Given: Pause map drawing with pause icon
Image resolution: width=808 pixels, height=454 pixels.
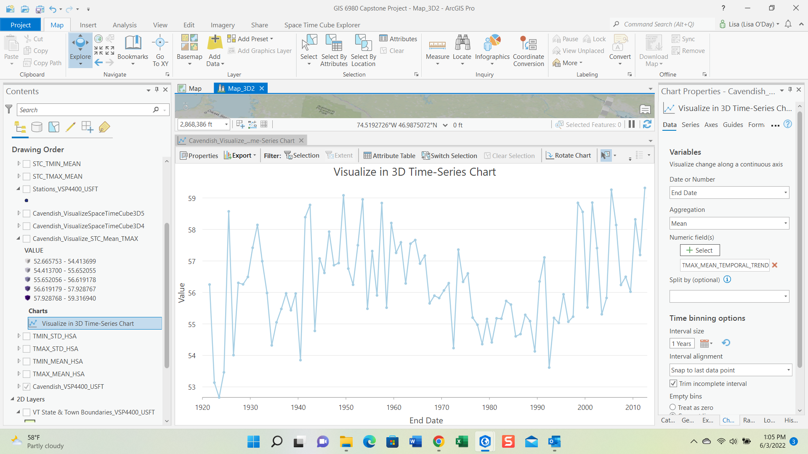Looking at the screenshot, I should click(631, 124).
